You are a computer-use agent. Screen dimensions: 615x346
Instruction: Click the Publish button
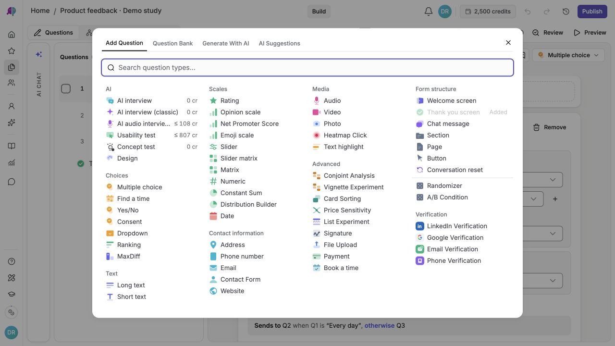point(592,12)
